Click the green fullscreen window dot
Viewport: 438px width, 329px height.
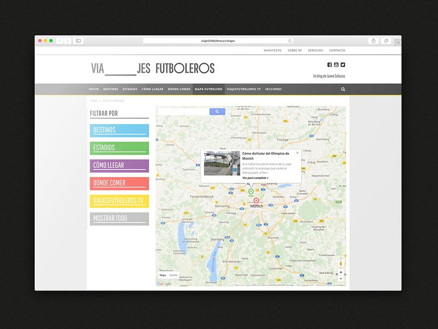[x=51, y=41]
